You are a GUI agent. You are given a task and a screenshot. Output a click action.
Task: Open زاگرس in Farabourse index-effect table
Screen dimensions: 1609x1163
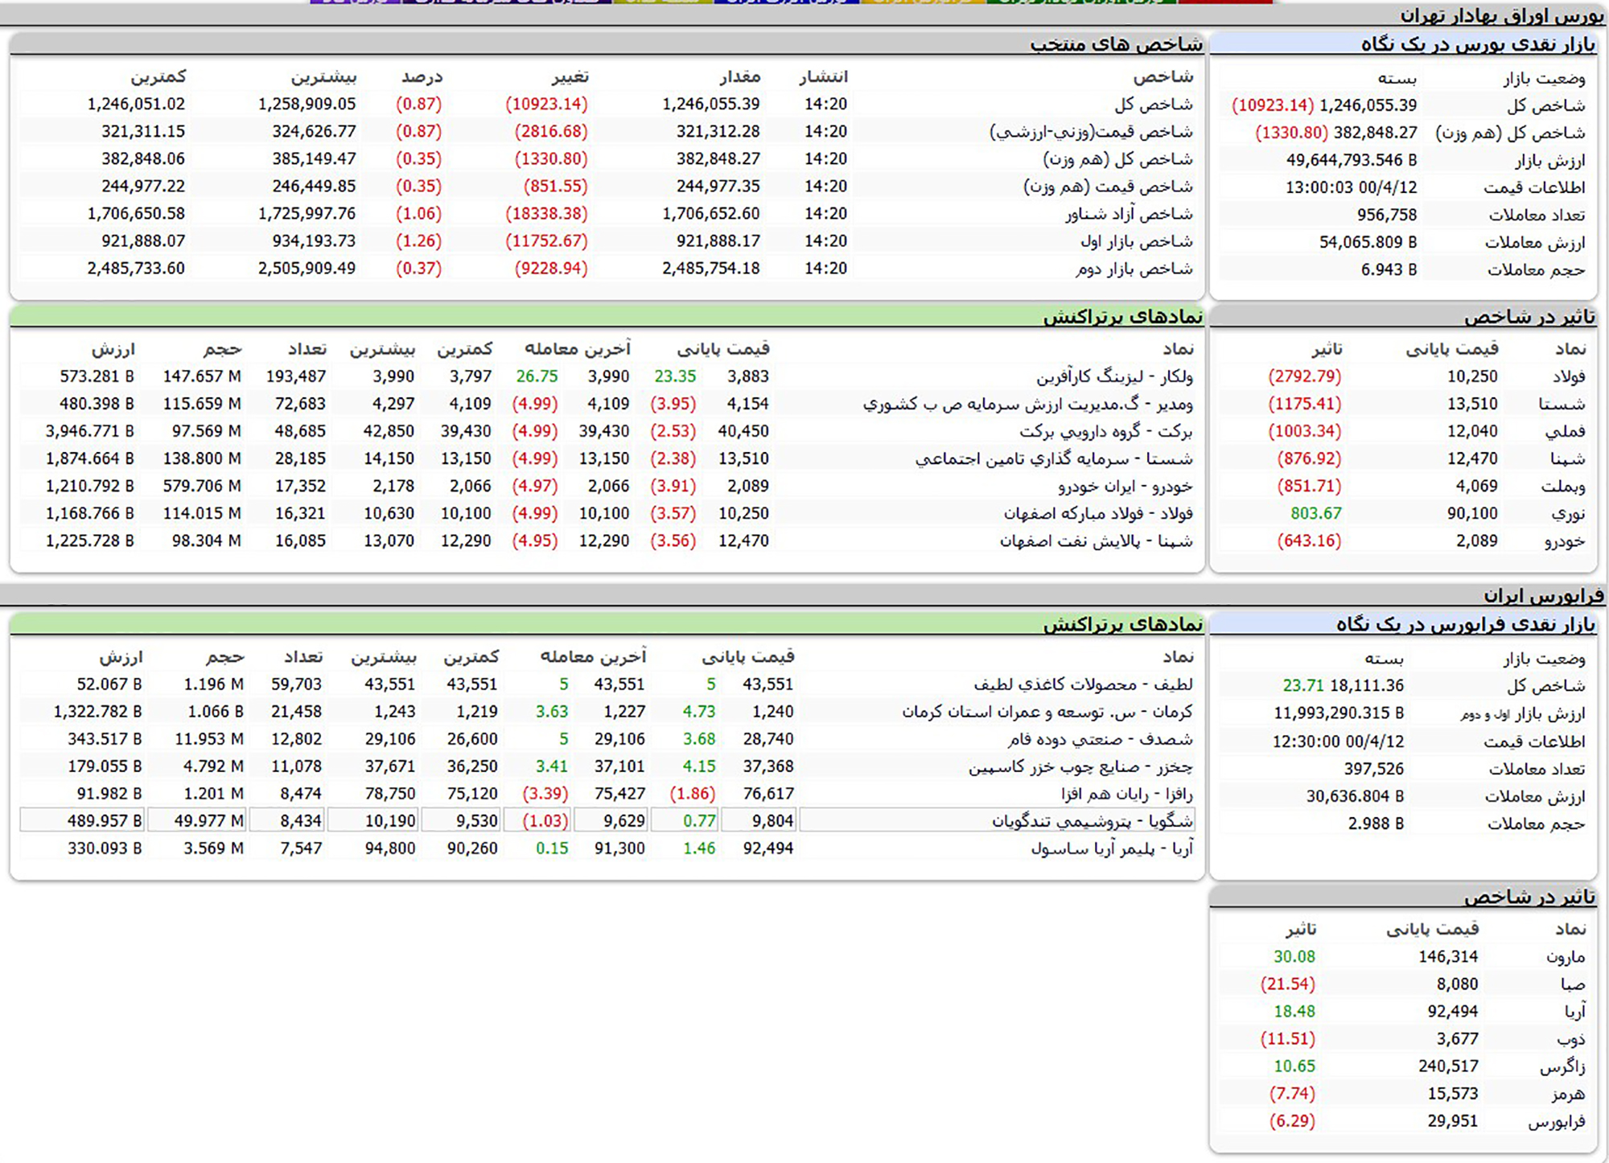pos(1562,1066)
